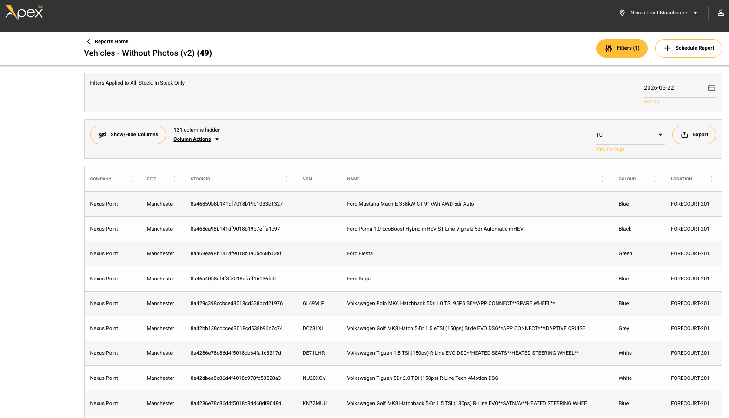Image resolution: width=729 pixels, height=418 pixels.
Task: Open LOCATION column options menu
Action: click(712, 179)
